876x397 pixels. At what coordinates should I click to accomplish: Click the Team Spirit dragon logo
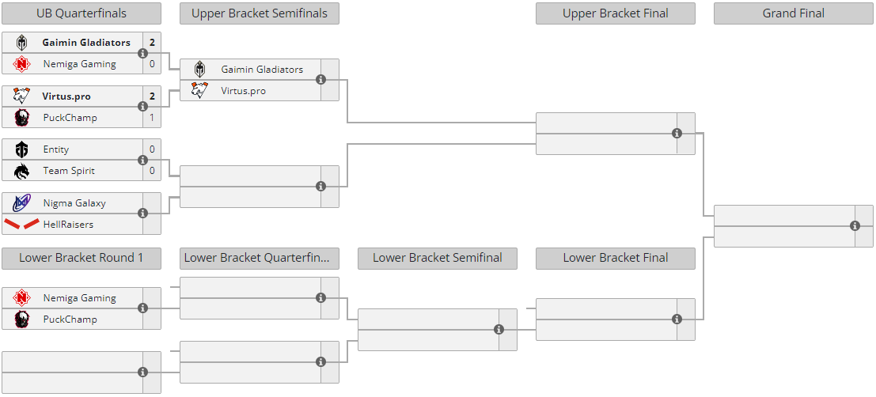tap(21, 171)
